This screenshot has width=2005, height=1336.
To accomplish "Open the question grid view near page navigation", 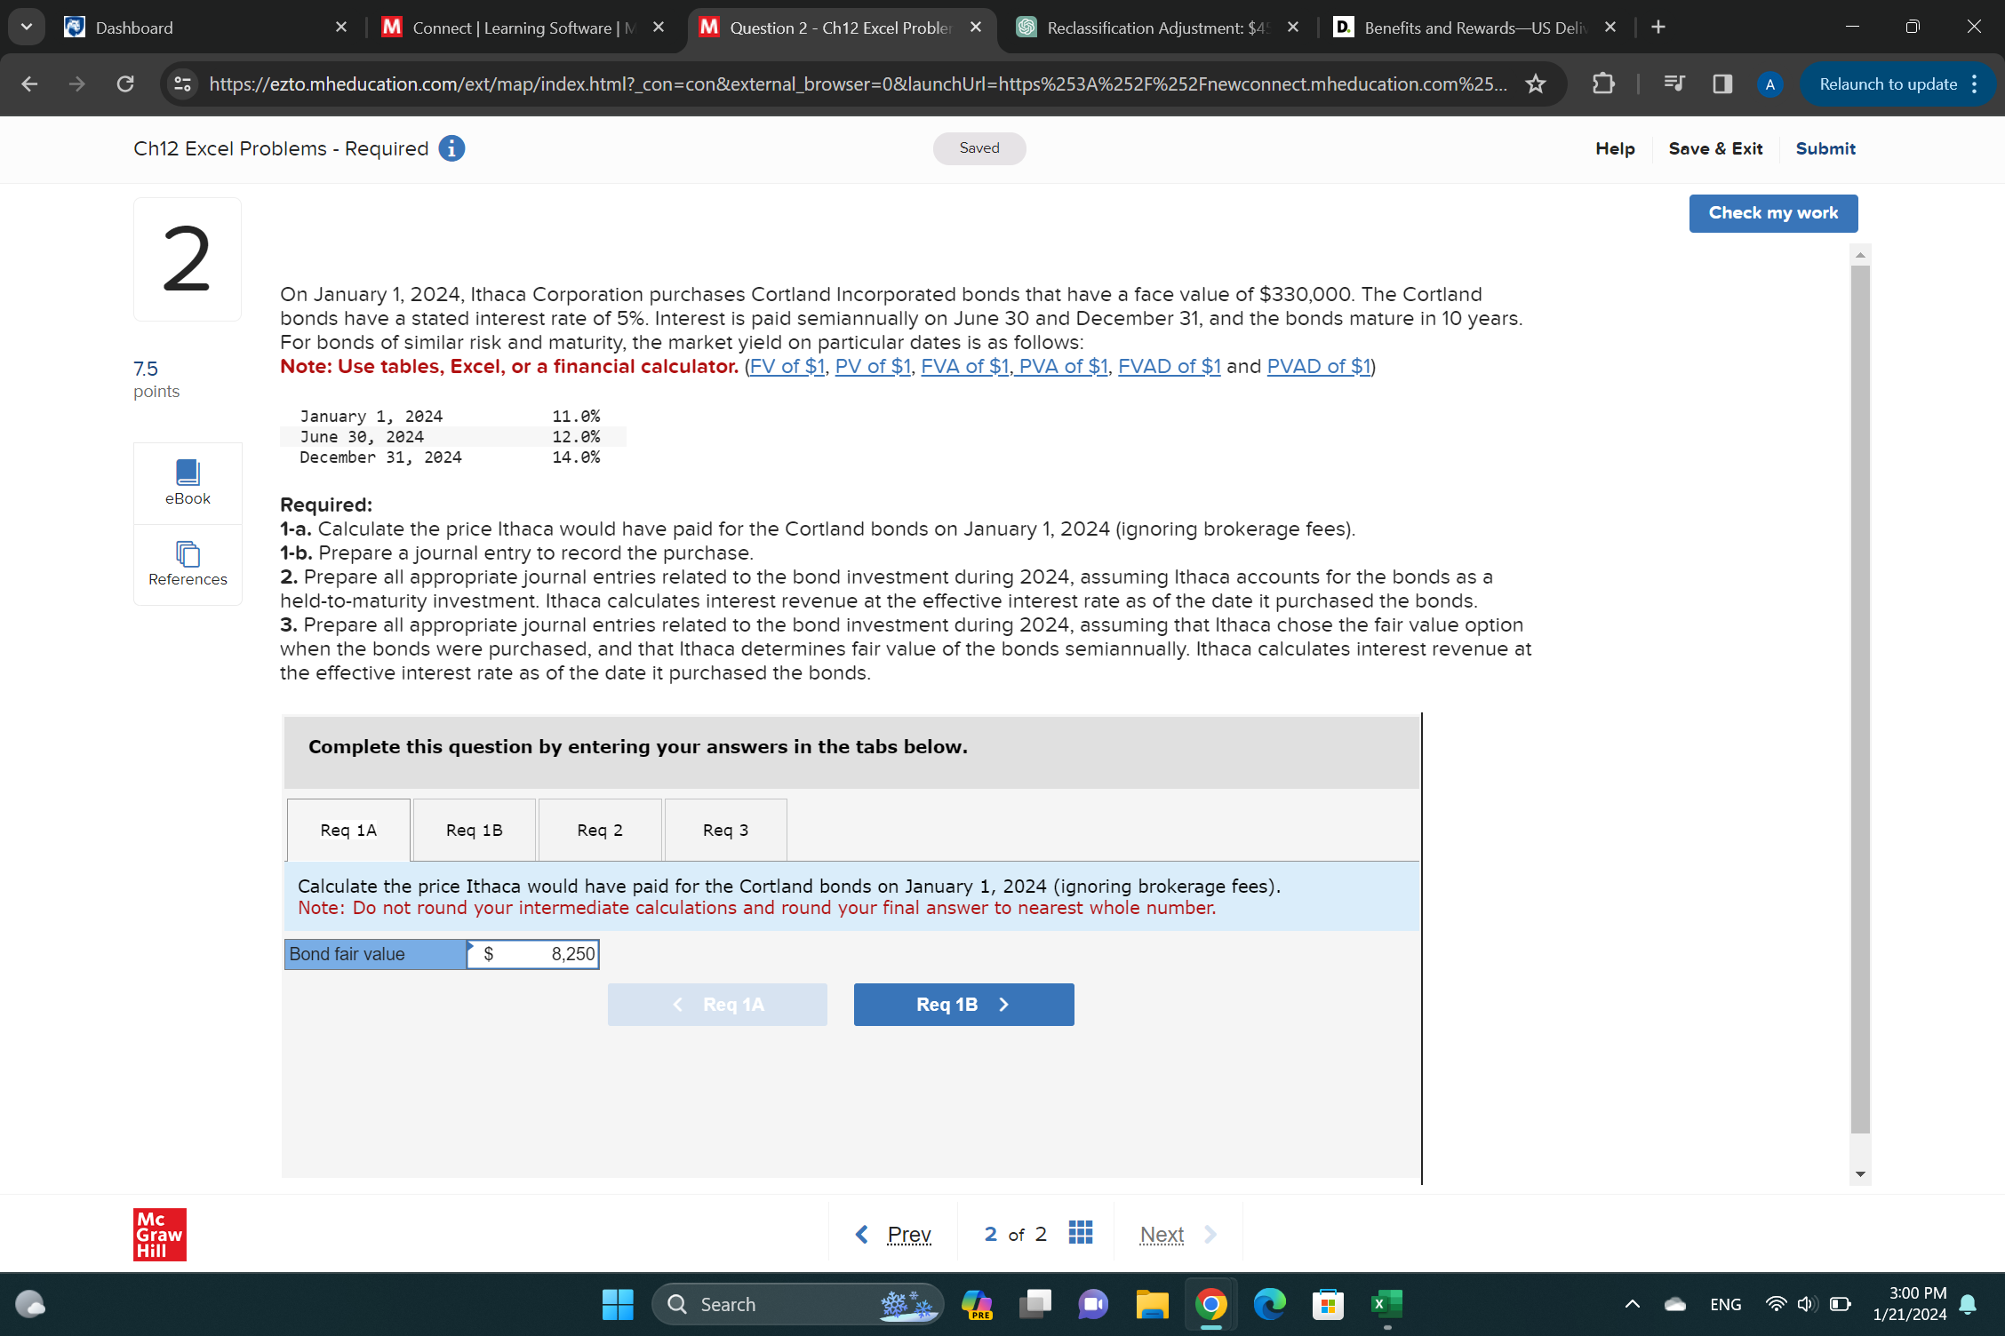I will coord(1080,1233).
